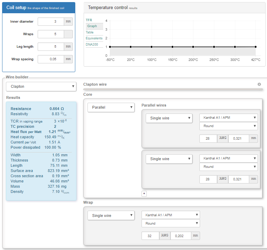267x250 pixels.
Task: Click the AWG label of wrap wire
Action: coord(165,236)
